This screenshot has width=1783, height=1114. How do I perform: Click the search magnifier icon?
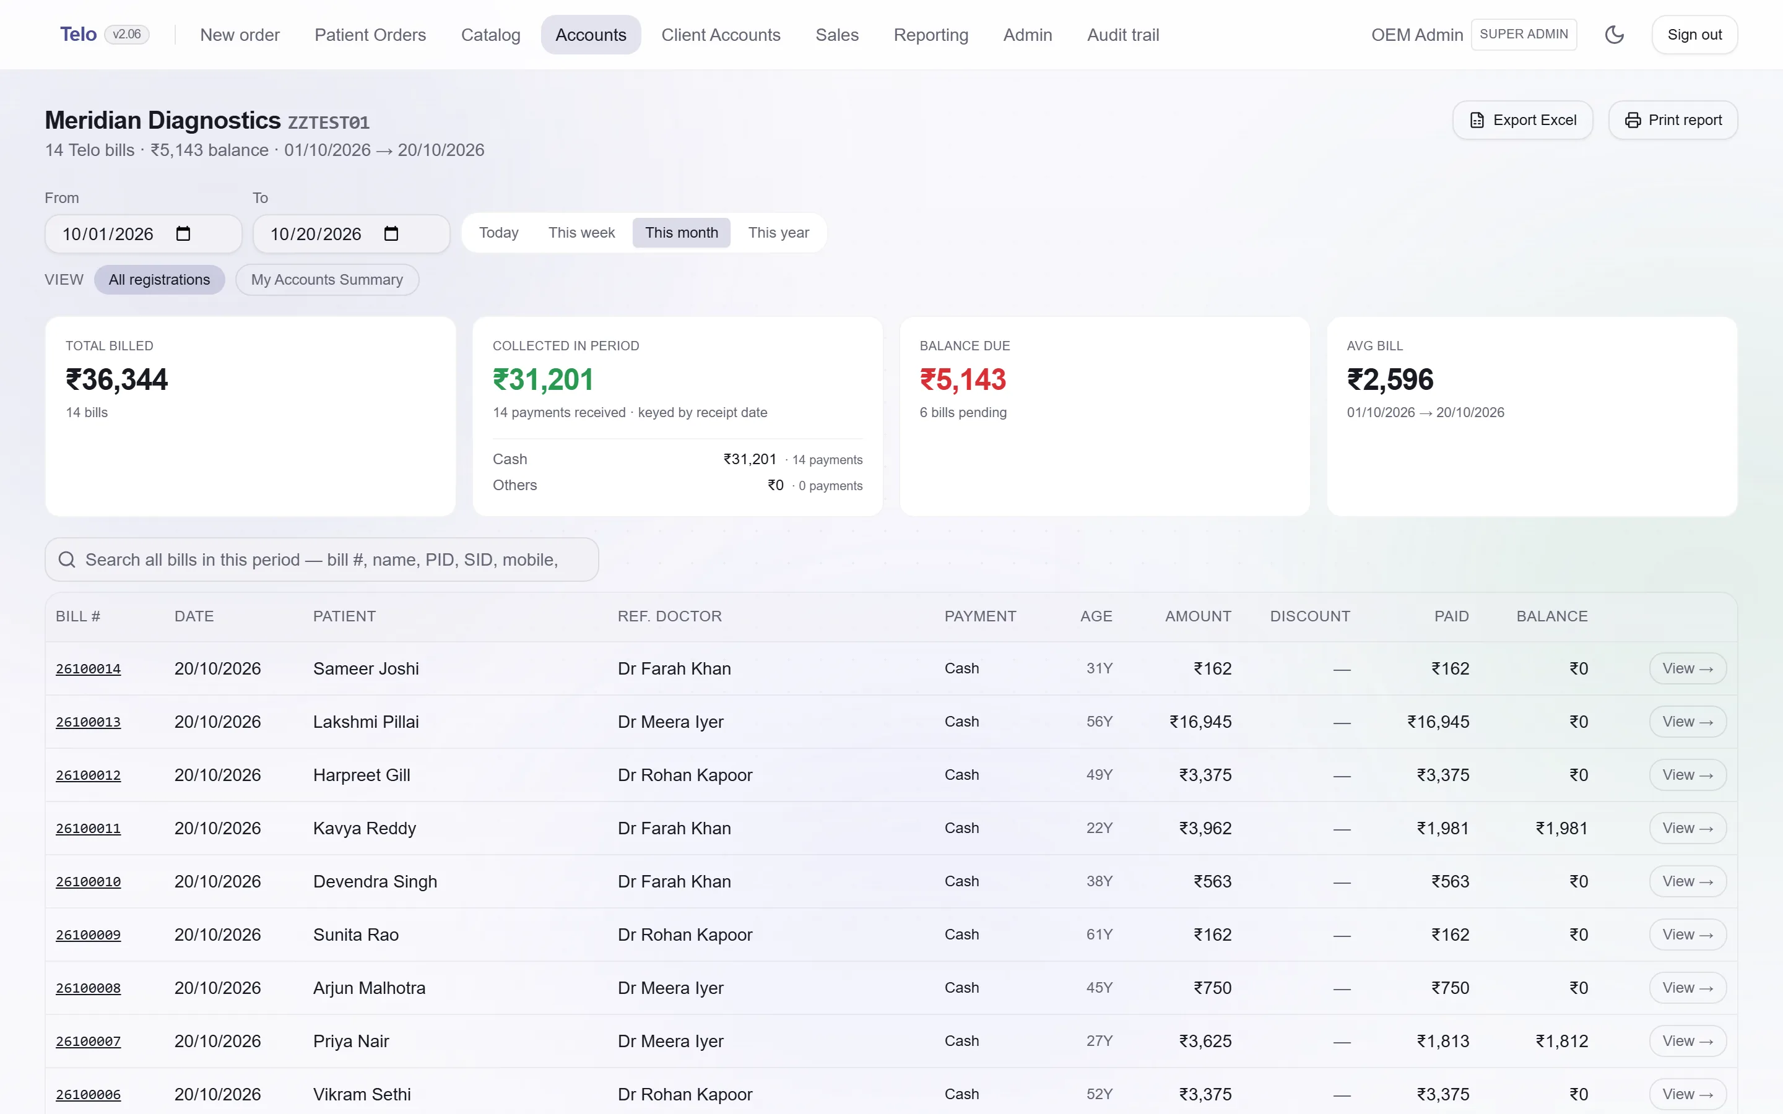pos(67,560)
